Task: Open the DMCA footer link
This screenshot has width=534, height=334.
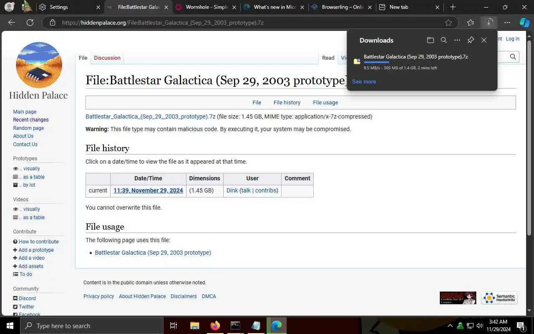Action: [209, 296]
